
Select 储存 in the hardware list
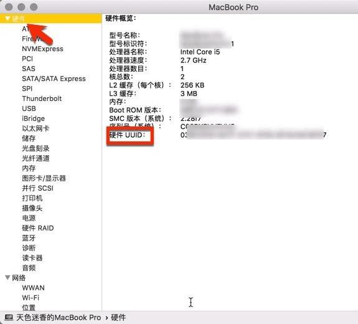coord(29,138)
